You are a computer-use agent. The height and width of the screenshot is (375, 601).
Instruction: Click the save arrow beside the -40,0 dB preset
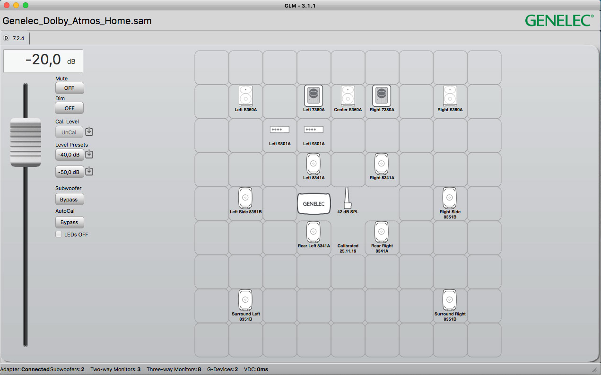coord(89,154)
